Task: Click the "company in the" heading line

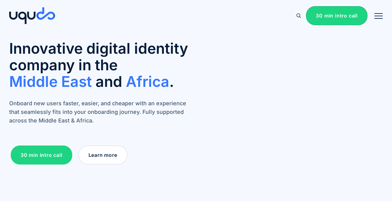Action: (63, 65)
